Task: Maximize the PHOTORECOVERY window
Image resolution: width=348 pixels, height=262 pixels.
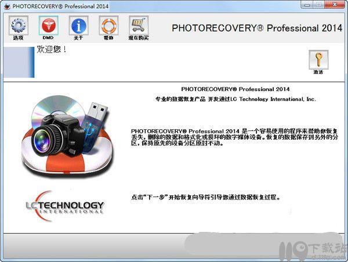Action: 319,5
